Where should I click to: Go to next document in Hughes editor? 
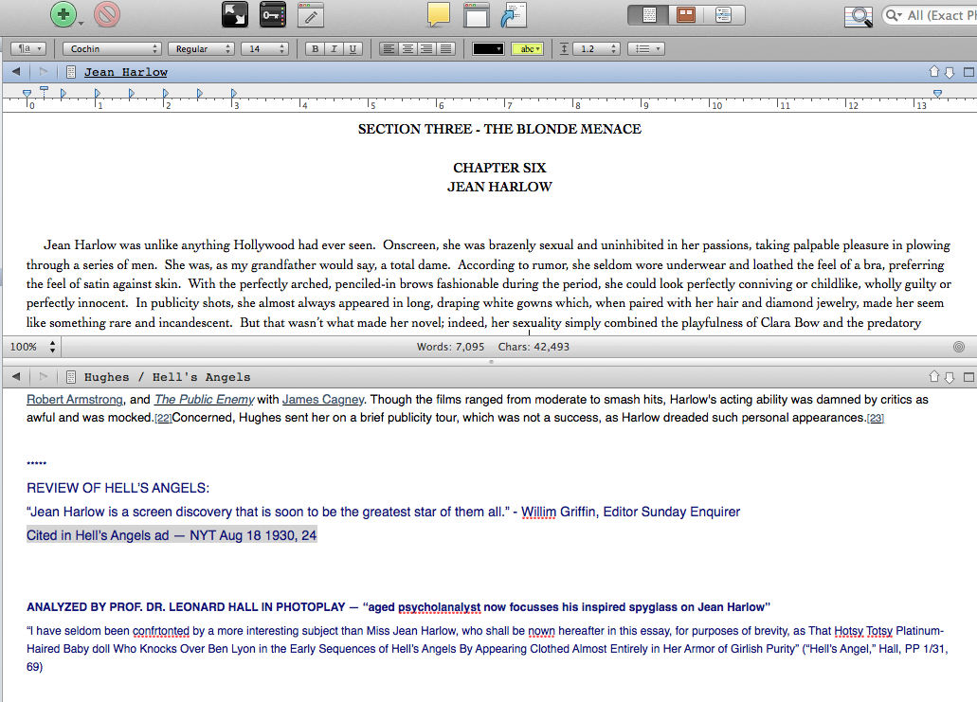pos(950,377)
